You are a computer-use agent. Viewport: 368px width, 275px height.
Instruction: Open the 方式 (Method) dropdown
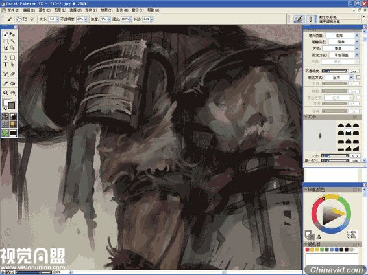[341, 49]
